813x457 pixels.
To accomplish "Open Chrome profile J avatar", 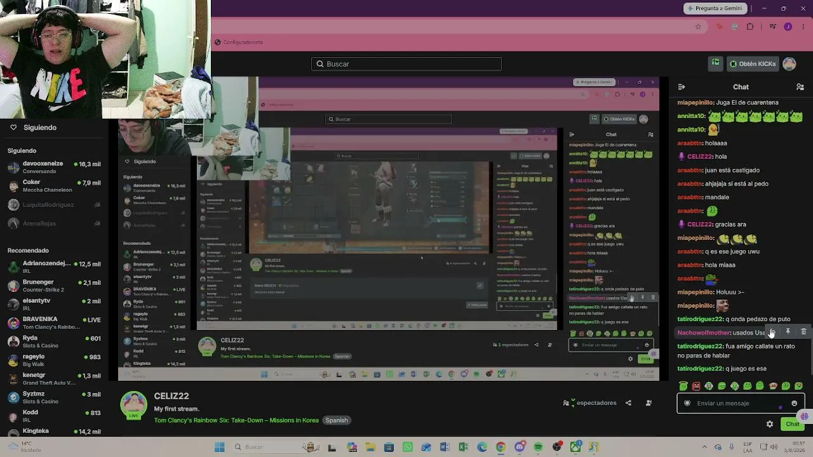I will click(788, 27).
